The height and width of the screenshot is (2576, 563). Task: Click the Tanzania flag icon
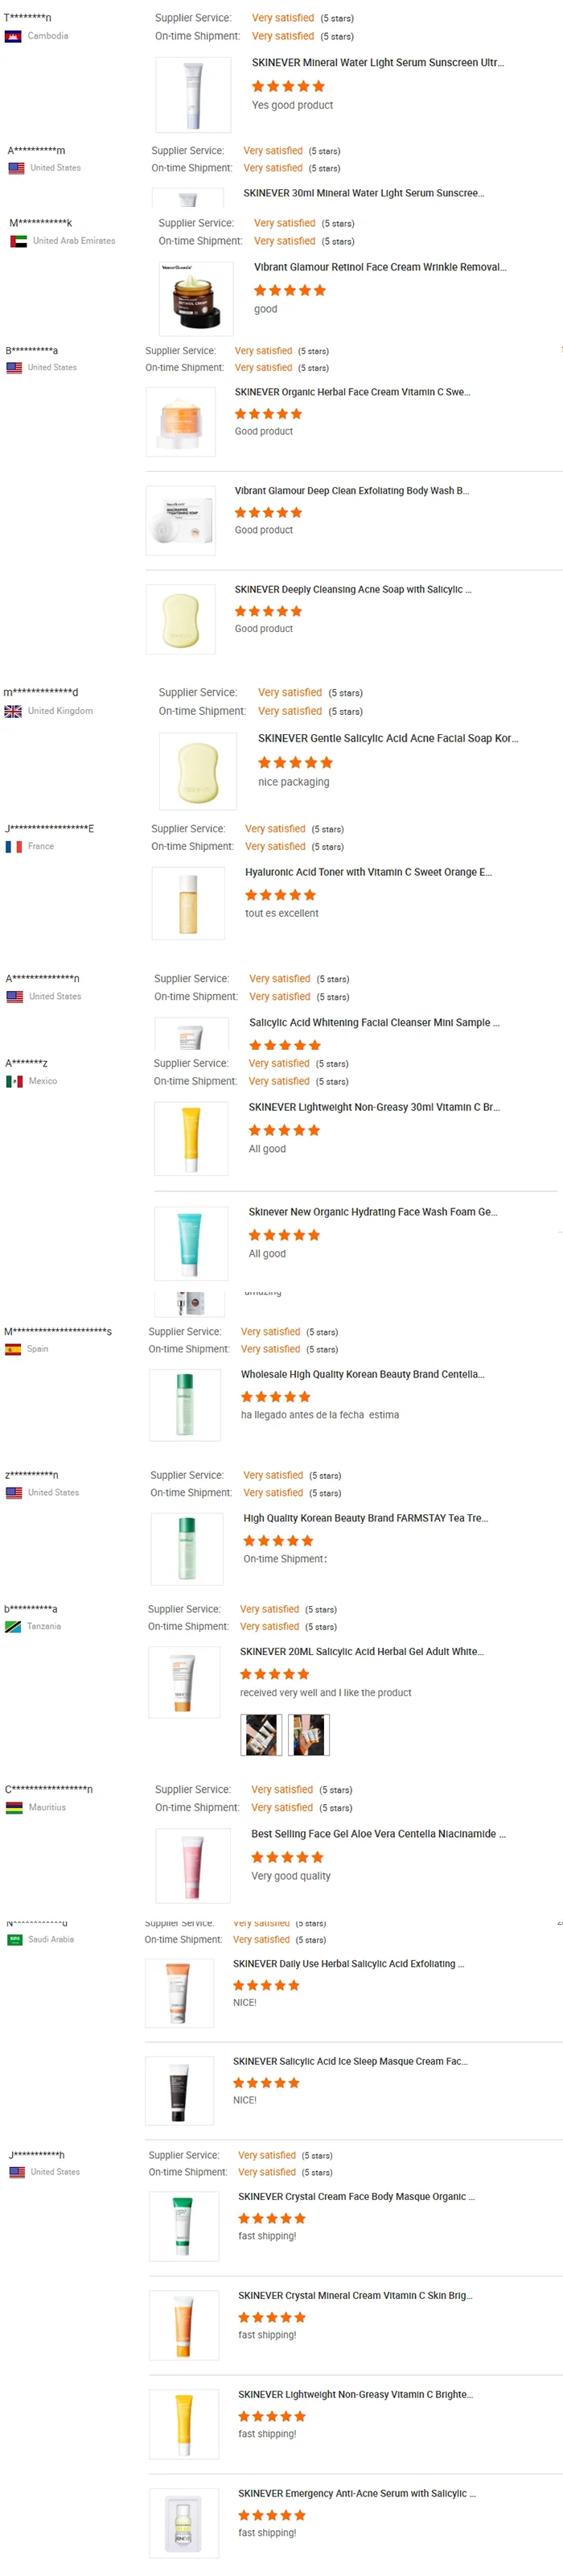tap(14, 1627)
